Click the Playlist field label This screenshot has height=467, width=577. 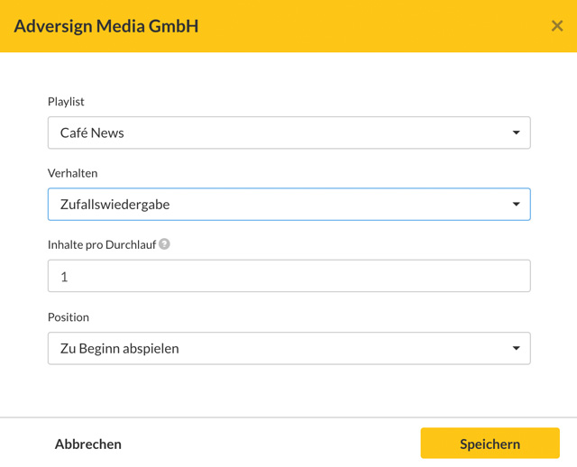[x=66, y=102]
